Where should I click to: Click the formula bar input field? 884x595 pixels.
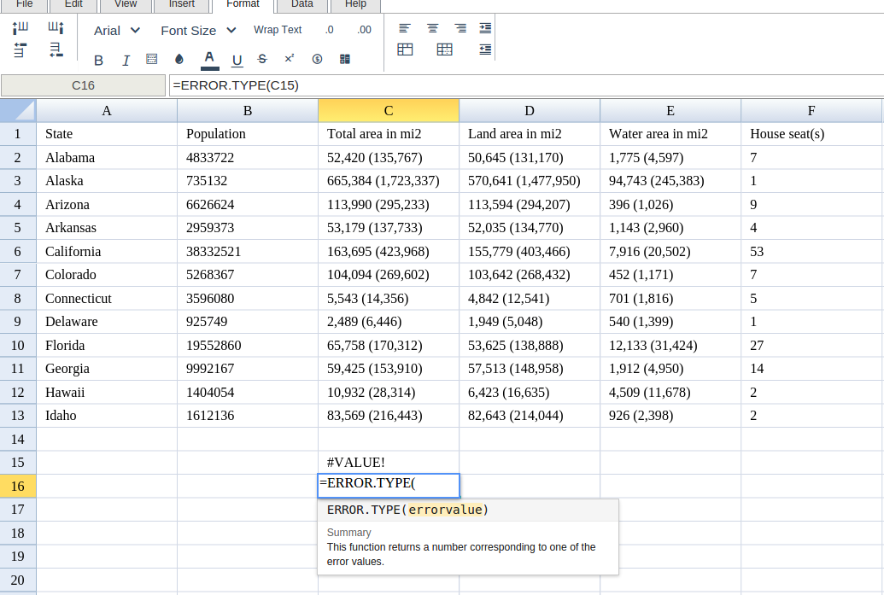[x=525, y=85]
